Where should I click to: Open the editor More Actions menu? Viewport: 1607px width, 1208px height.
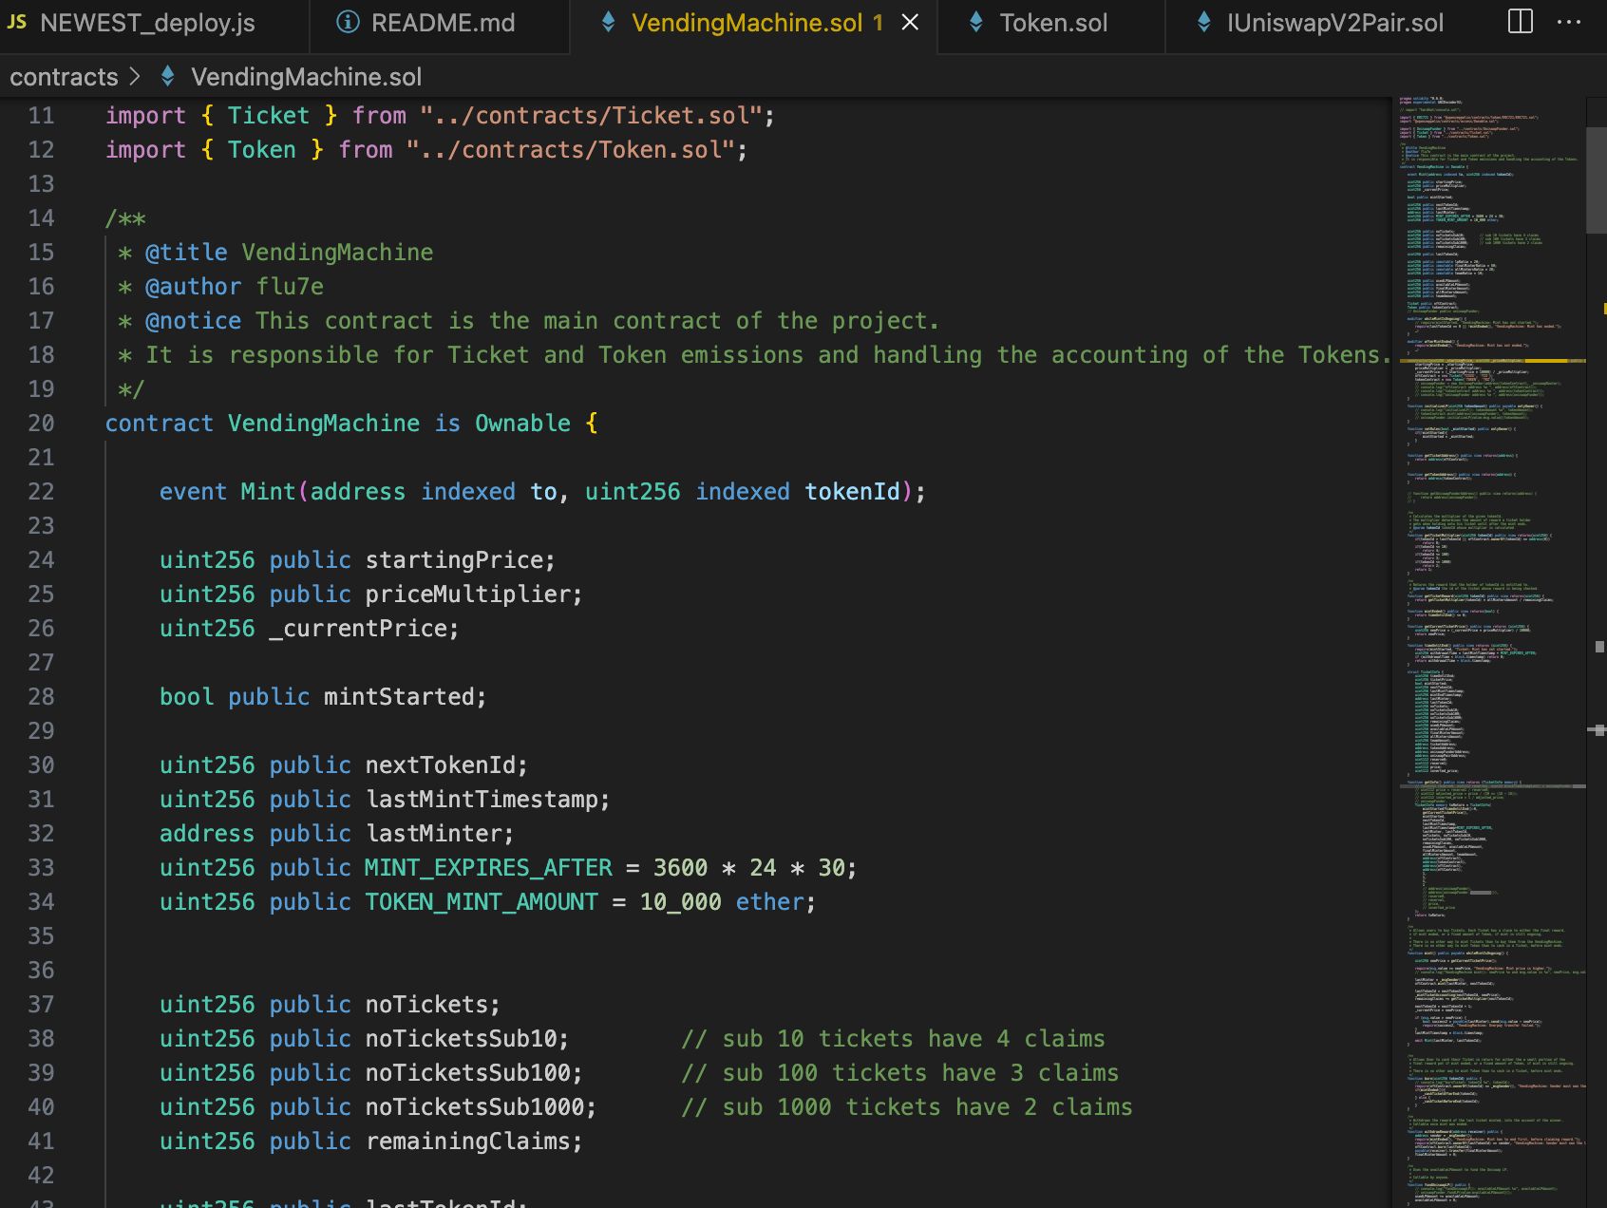1570,22
